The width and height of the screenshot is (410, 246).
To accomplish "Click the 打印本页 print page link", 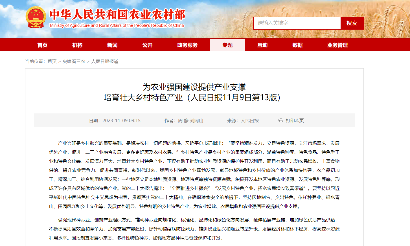I will 295,120.
